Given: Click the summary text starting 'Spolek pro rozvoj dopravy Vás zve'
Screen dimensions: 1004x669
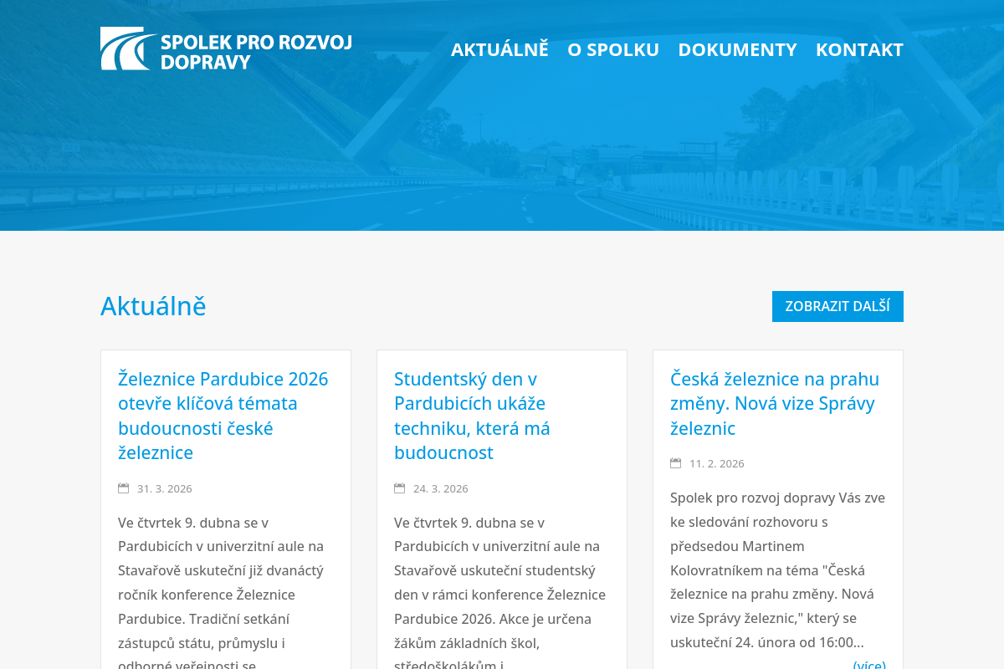Looking at the screenshot, I should click(x=777, y=570).
